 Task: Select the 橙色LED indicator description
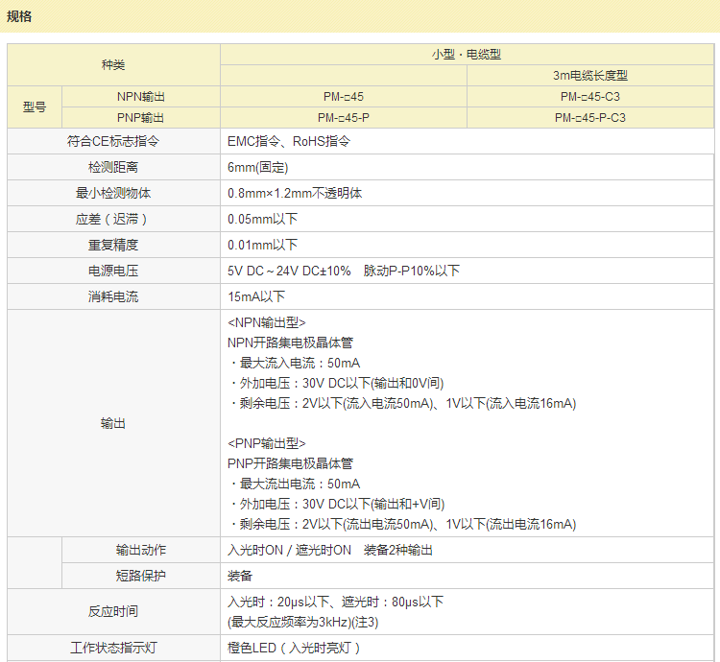[x=294, y=648]
